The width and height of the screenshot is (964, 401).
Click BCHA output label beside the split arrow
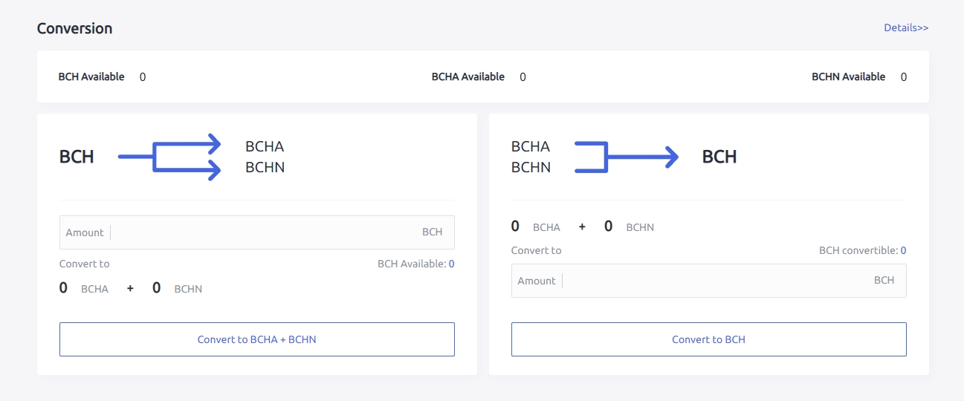pyautogui.click(x=265, y=146)
